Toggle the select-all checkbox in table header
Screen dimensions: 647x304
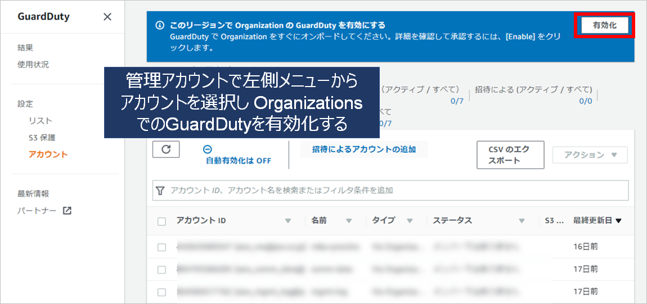(162, 221)
